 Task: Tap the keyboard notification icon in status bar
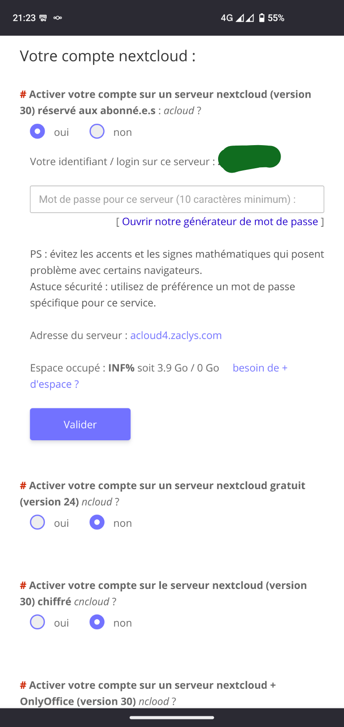(x=43, y=18)
